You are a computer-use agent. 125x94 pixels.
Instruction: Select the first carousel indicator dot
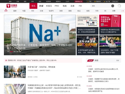coord(8,52)
